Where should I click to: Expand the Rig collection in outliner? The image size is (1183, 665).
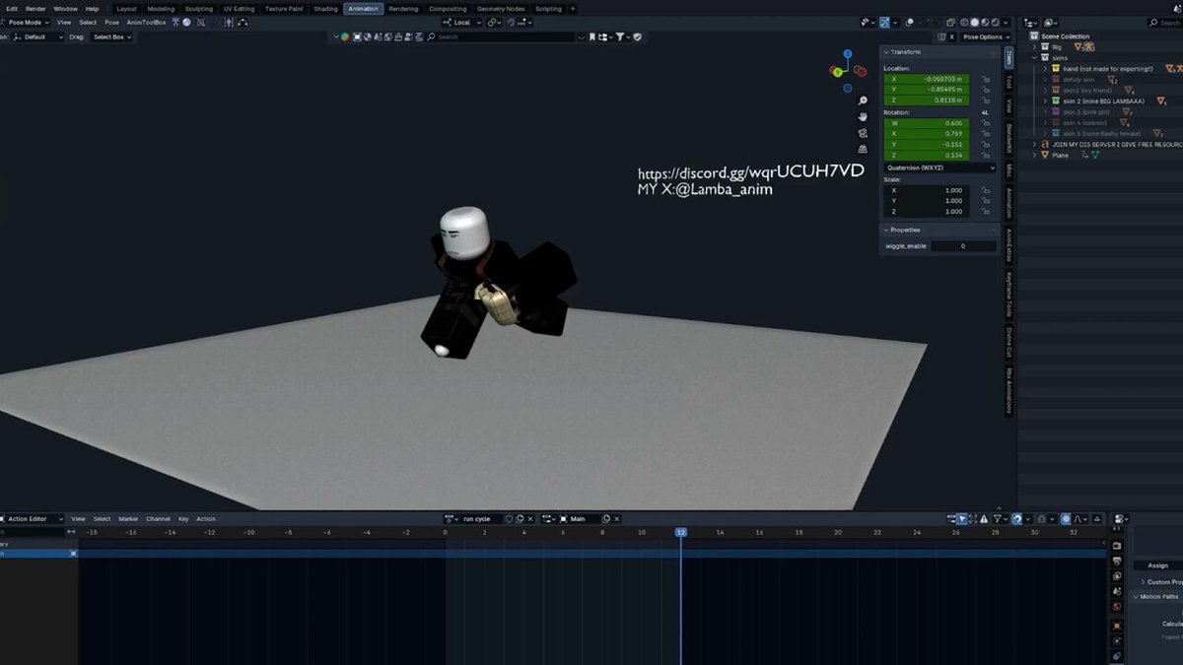coord(1034,46)
